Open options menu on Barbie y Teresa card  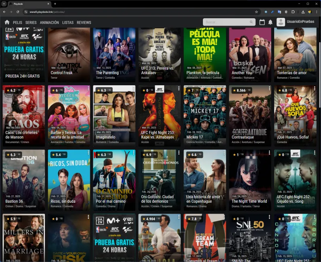(x=88, y=88)
